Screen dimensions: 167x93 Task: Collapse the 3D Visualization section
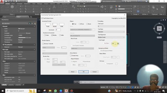(34, 45)
